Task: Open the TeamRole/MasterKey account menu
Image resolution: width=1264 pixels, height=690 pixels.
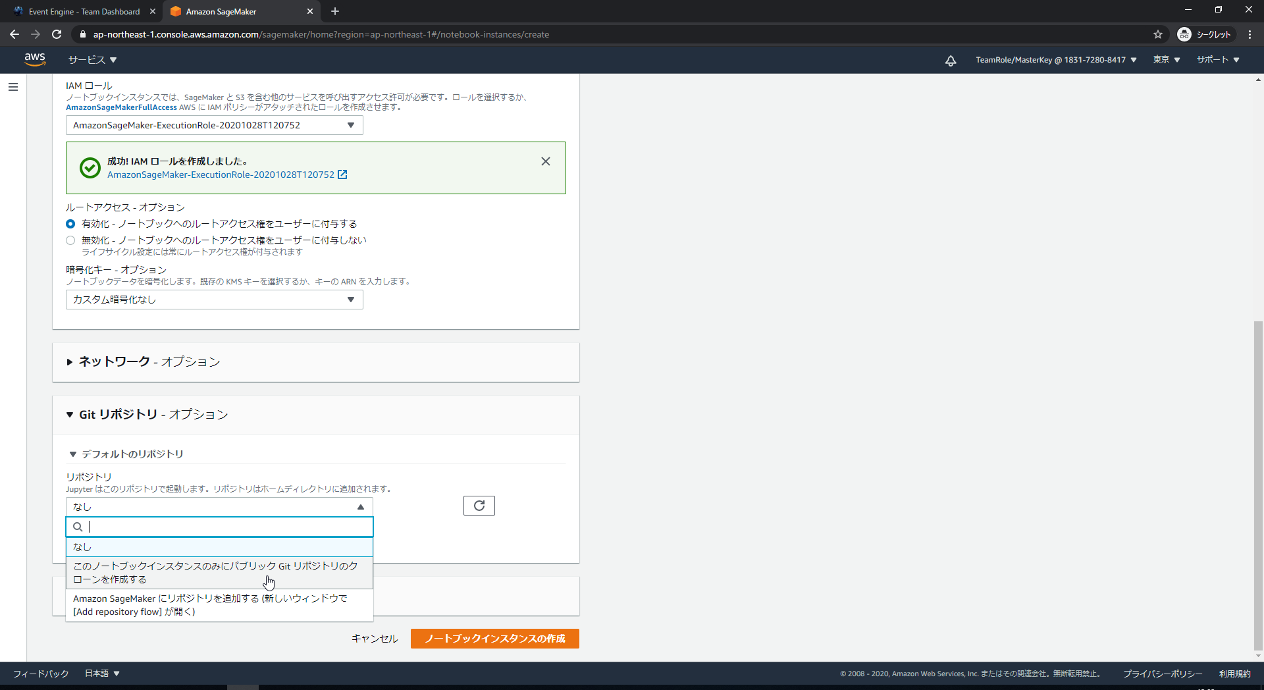Action: click(1056, 60)
